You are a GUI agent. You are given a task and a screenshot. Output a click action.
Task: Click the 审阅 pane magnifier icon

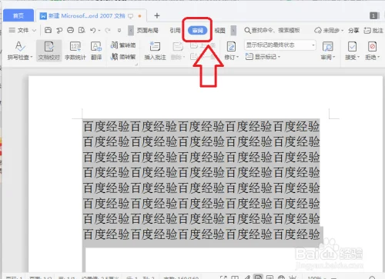click(x=327, y=47)
